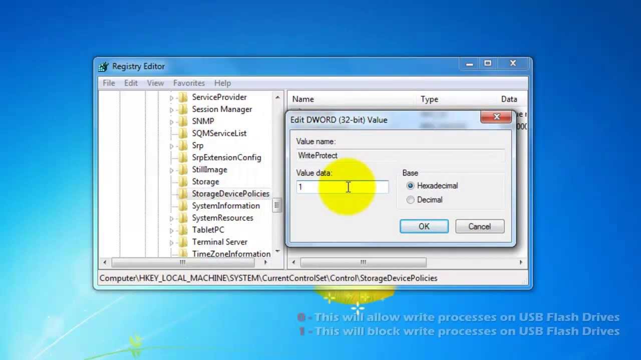Expand the Srp key
The image size is (641, 360).
171,146
